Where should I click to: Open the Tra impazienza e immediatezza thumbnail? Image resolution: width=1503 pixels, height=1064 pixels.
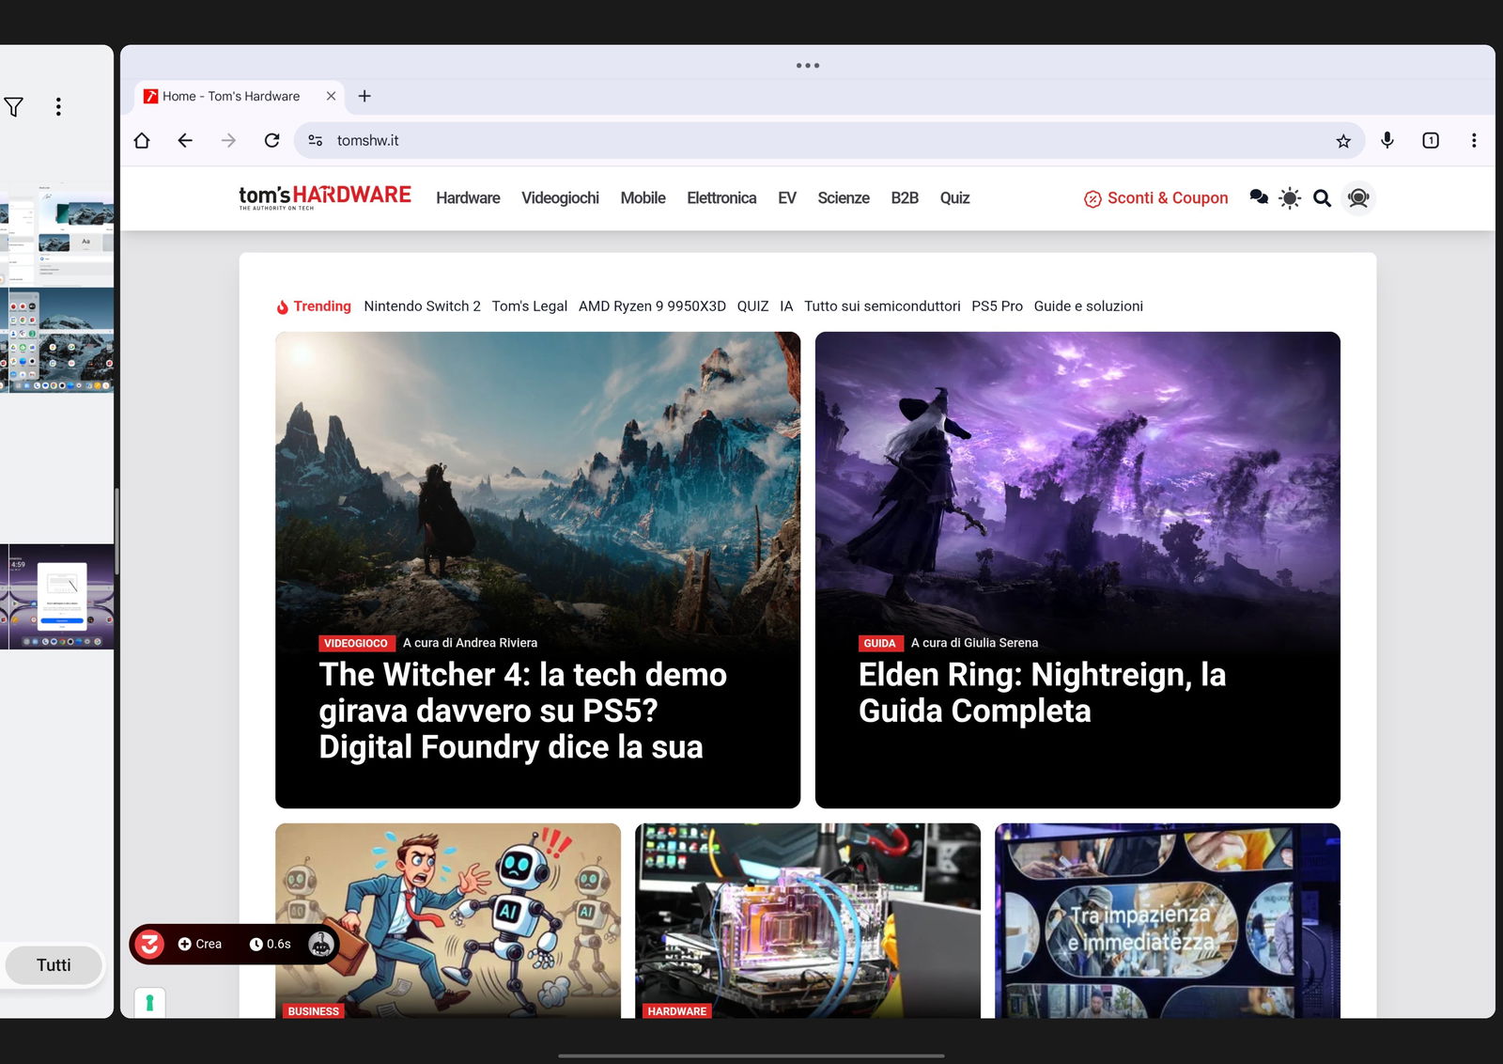(1168, 920)
